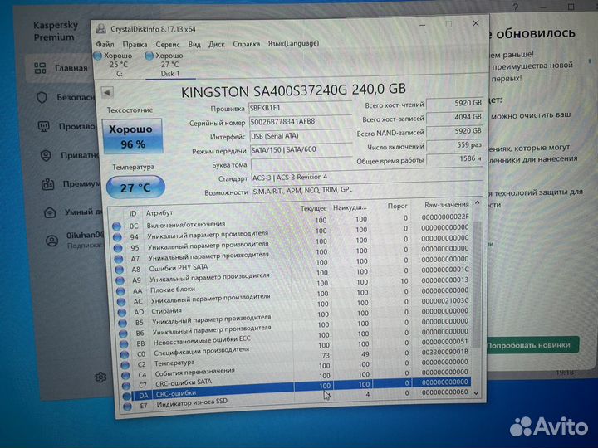Click the green Попробовать новинки button
The height and width of the screenshot is (448, 598).
point(532,345)
